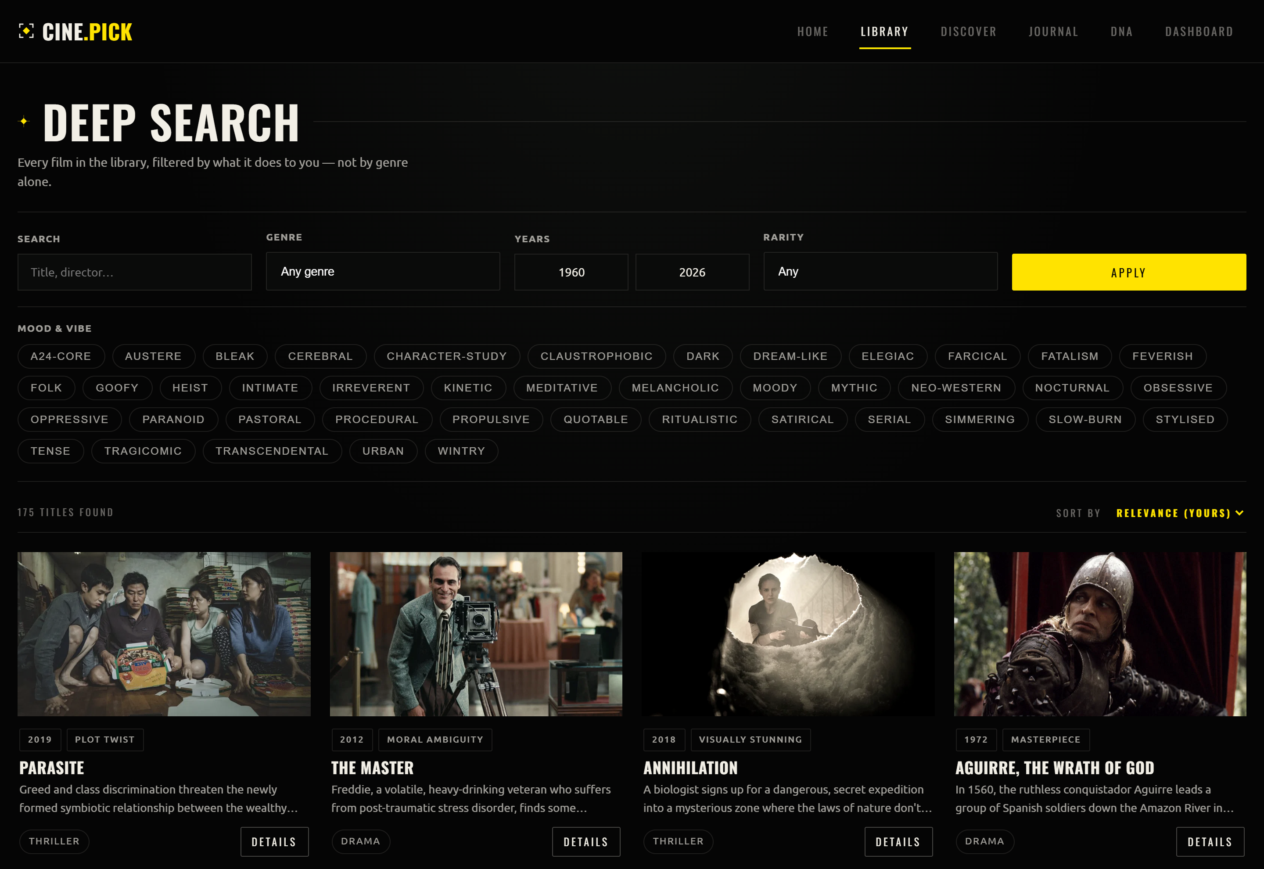Select the RITUALISTIC mood chip
Image resolution: width=1264 pixels, height=869 pixels.
[700, 419]
